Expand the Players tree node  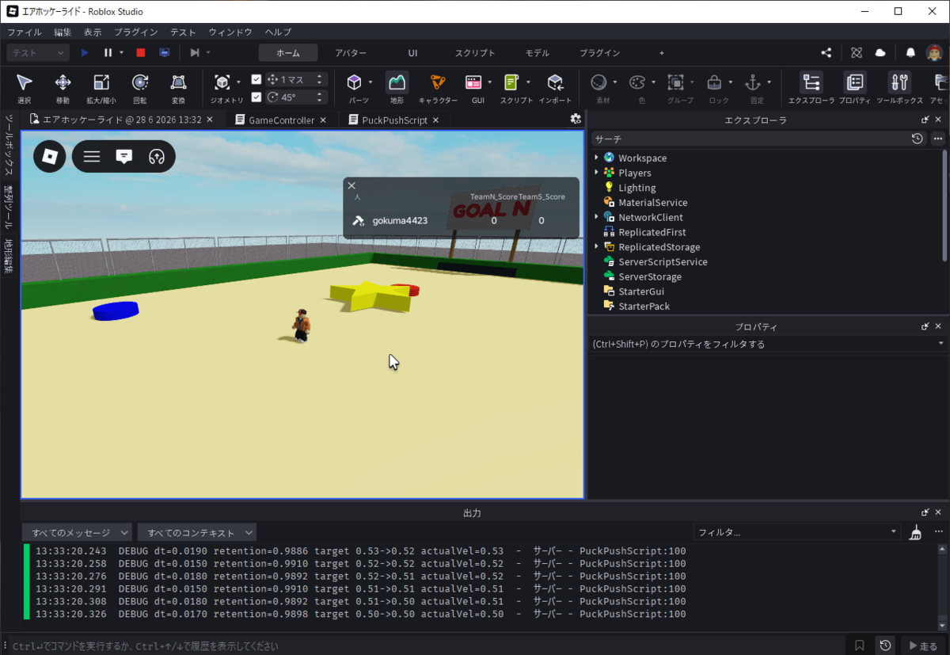pyautogui.click(x=596, y=173)
